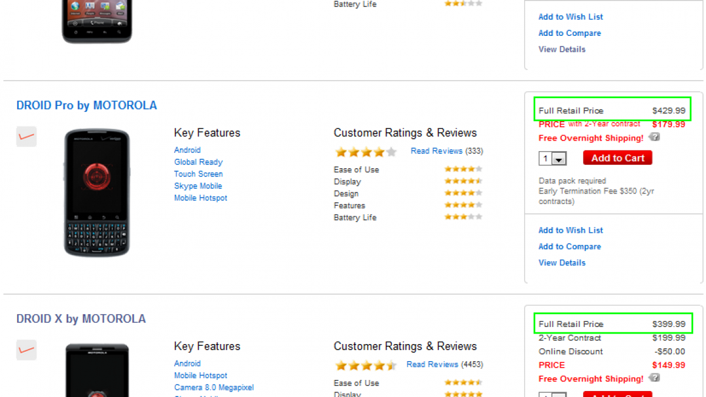Click the help icon next to DROID X's Free Overnight Shipping
This screenshot has width=706, height=397.
pos(654,378)
